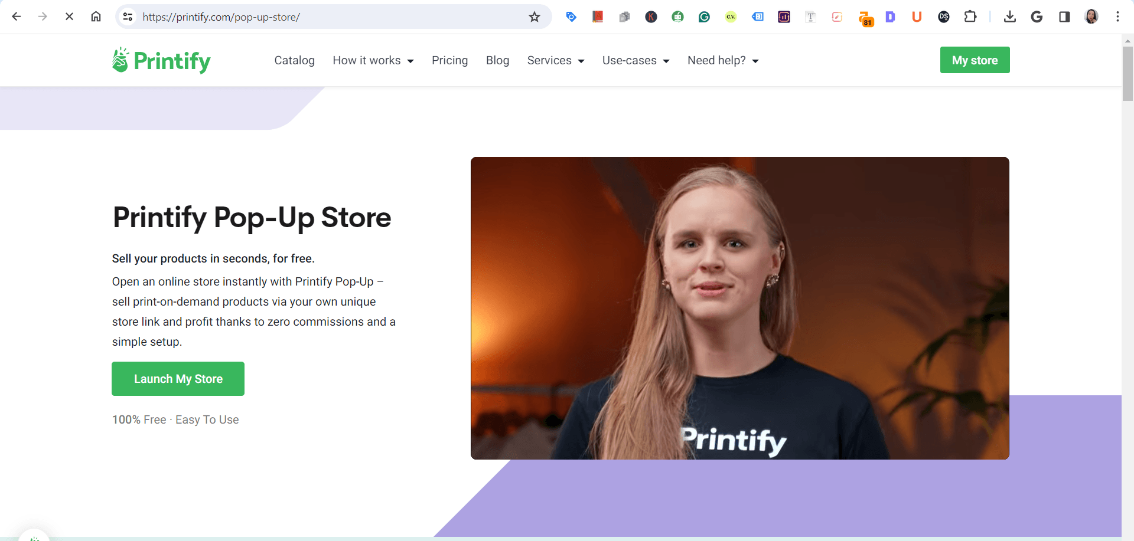
Task: Open the DS extension icon
Action: click(943, 17)
